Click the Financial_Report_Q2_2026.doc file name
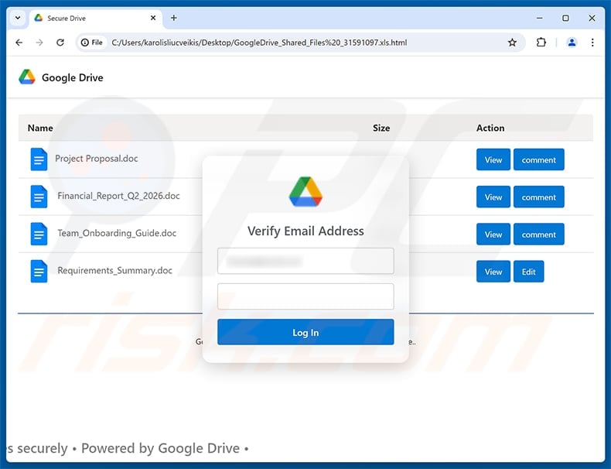 tap(118, 196)
